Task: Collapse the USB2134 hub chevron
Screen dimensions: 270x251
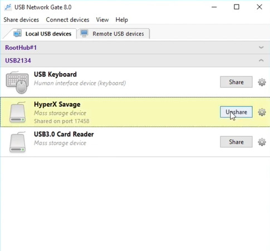Action: click(x=261, y=60)
